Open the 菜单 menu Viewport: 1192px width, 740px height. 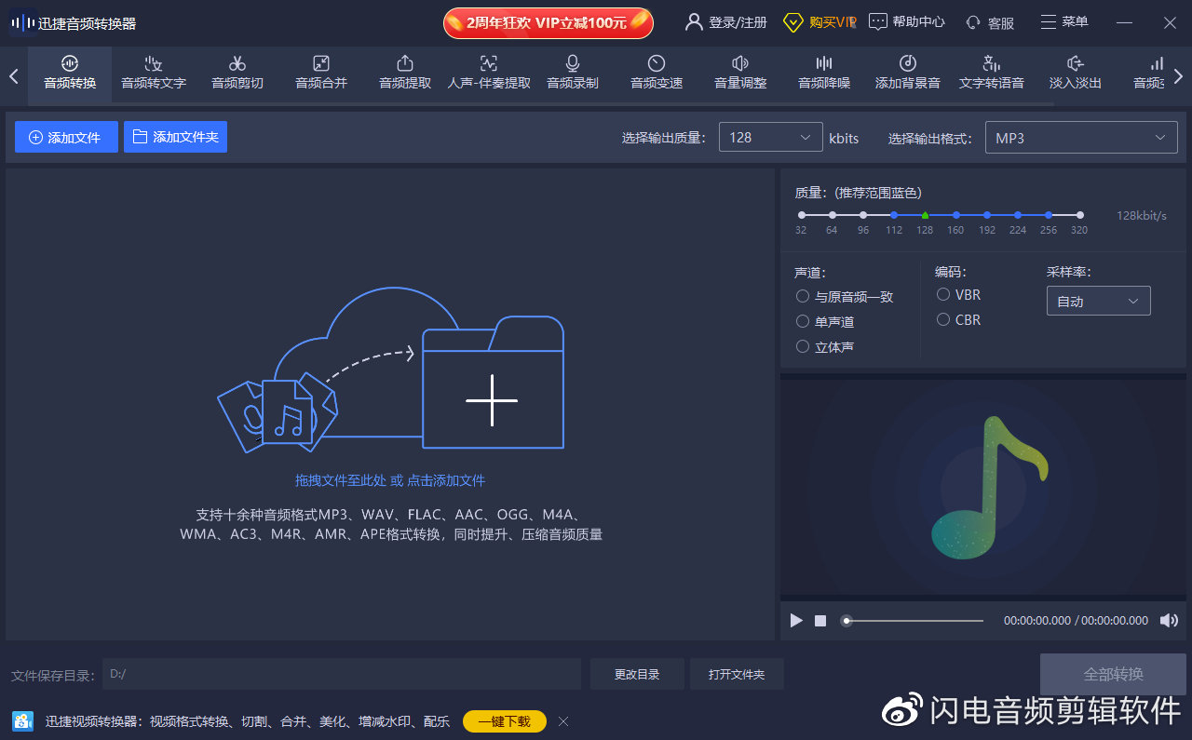tap(1063, 21)
